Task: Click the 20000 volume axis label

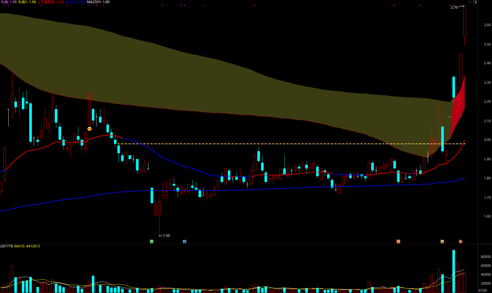Action: (486, 283)
